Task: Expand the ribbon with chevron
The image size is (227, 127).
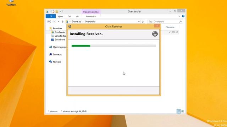Action: click(x=179, y=16)
